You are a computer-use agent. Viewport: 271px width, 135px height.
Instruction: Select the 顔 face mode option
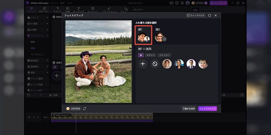coord(141,55)
